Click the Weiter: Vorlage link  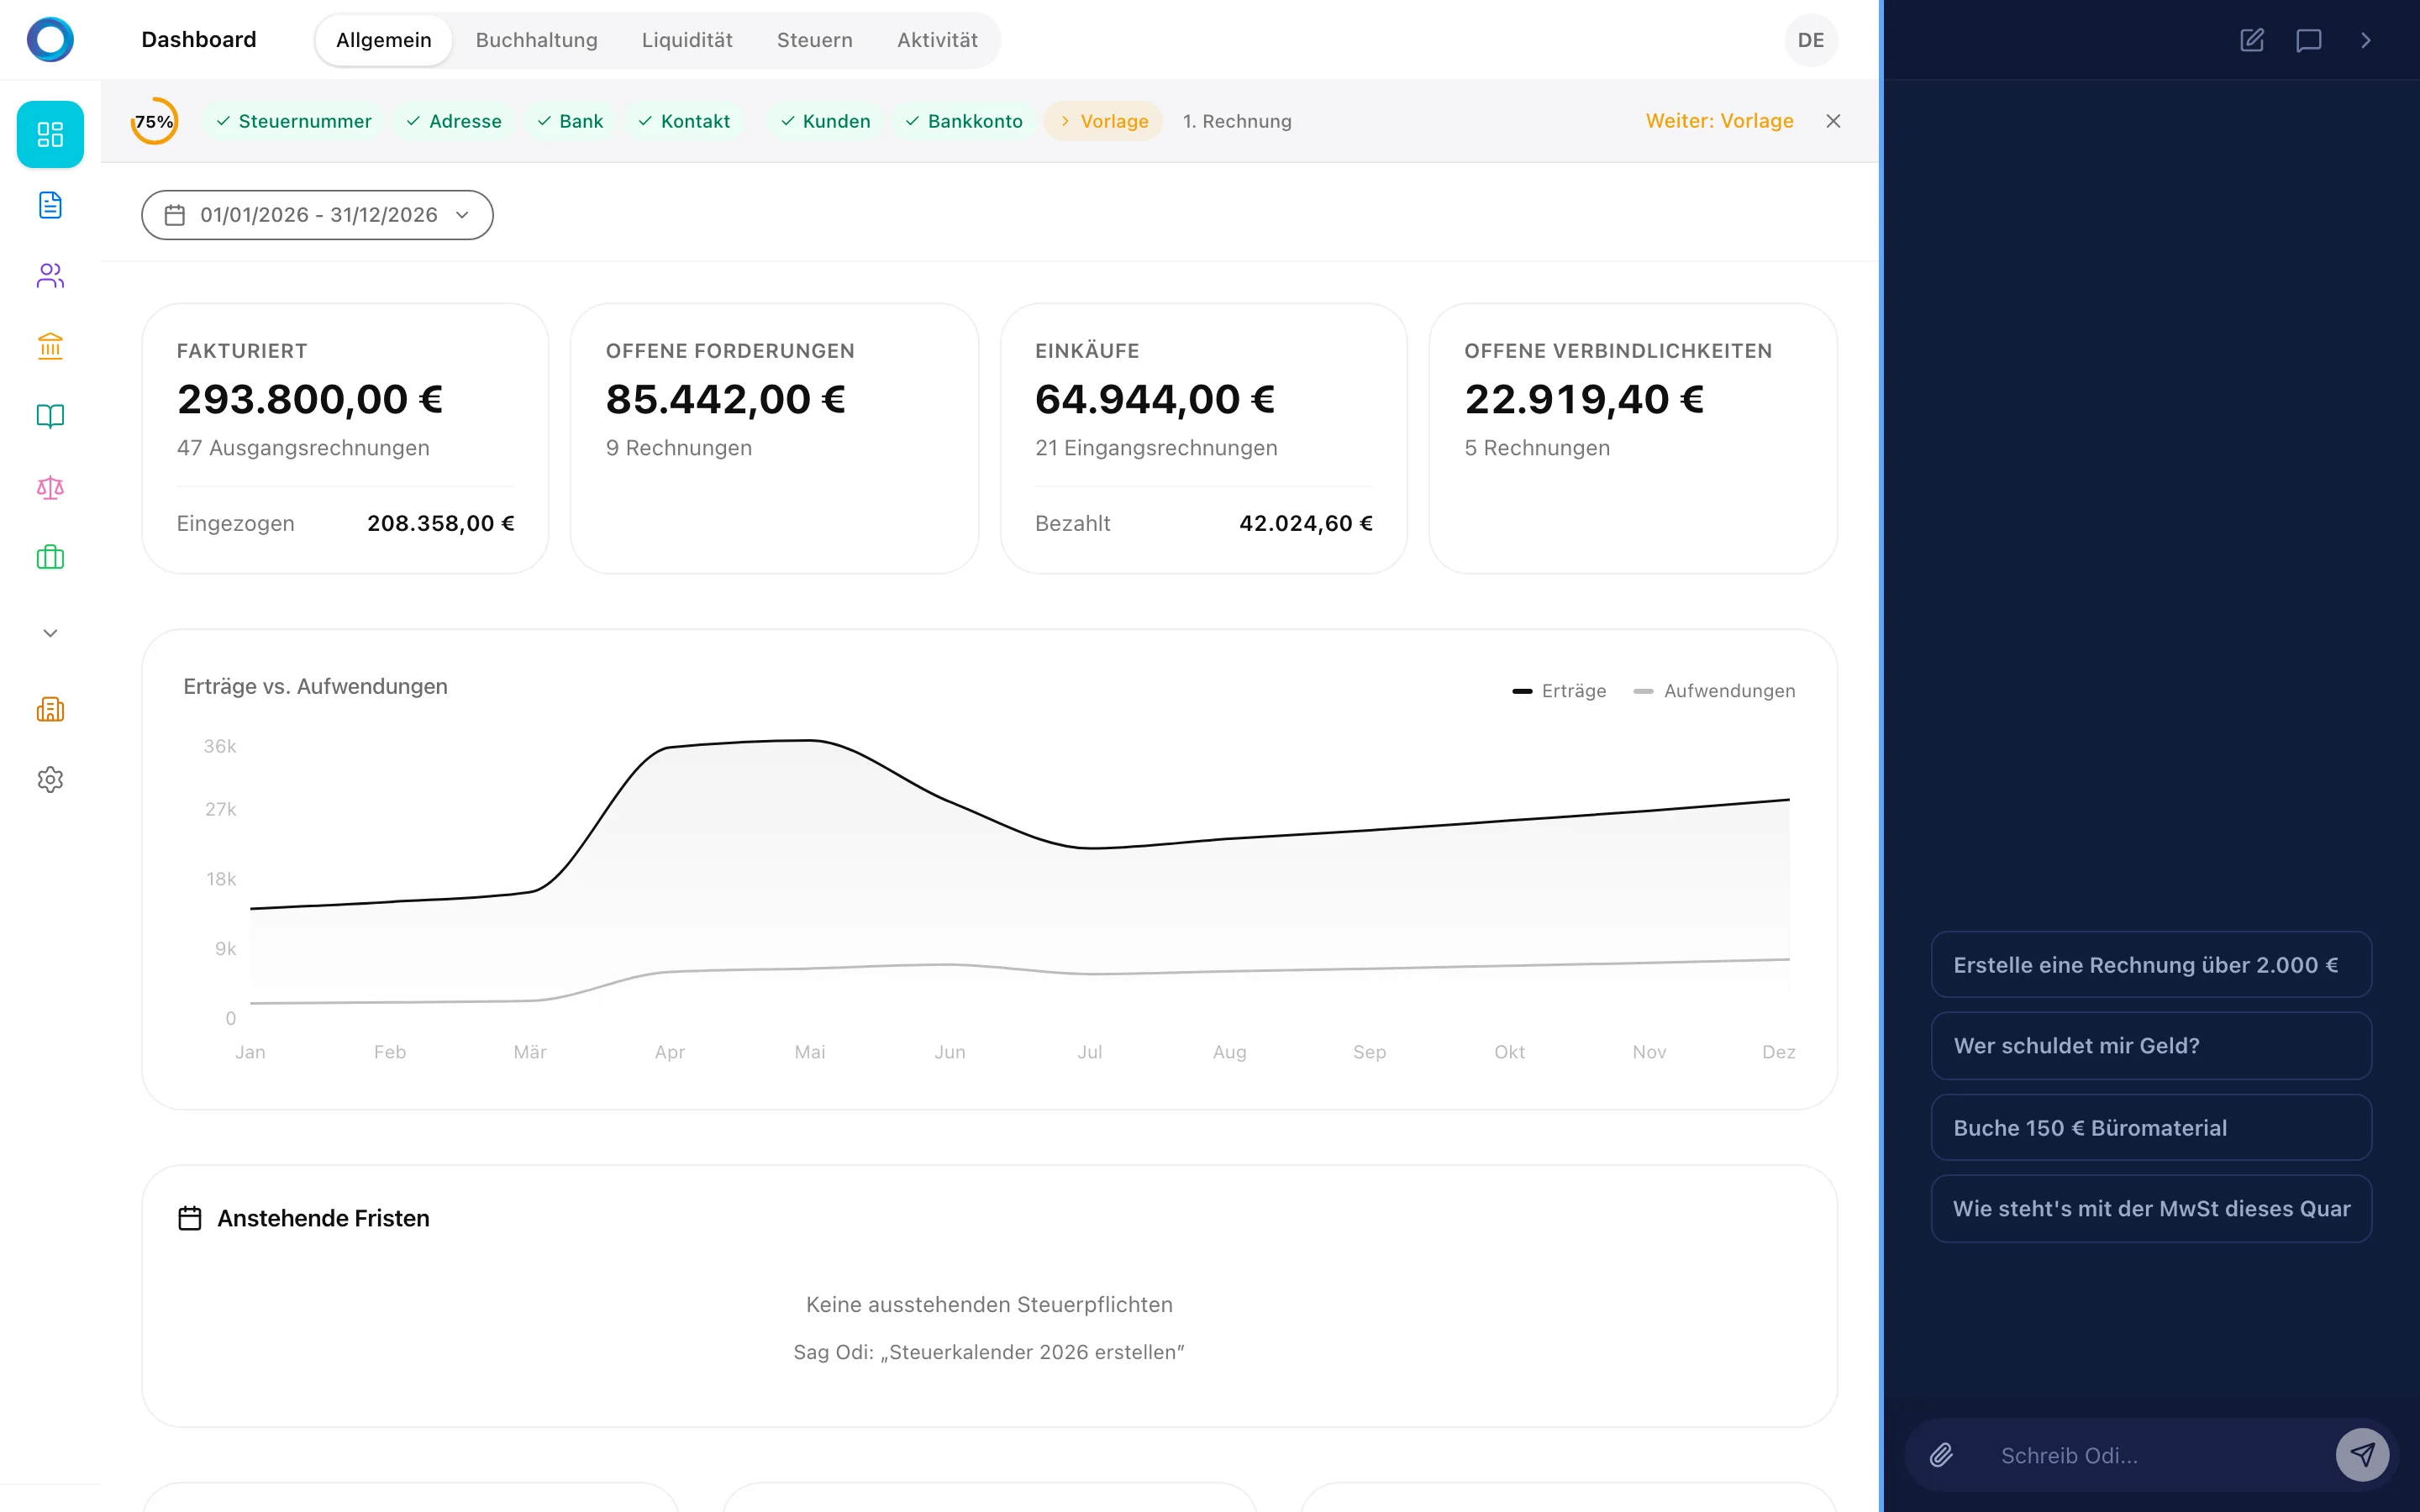(1719, 120)
